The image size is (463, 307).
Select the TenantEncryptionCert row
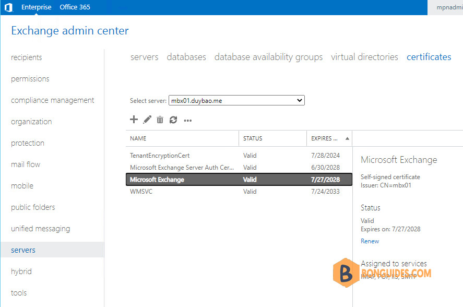tap(239, 156)
